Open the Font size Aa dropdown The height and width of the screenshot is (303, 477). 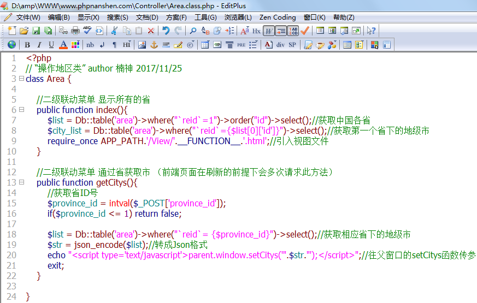(245, 31)
